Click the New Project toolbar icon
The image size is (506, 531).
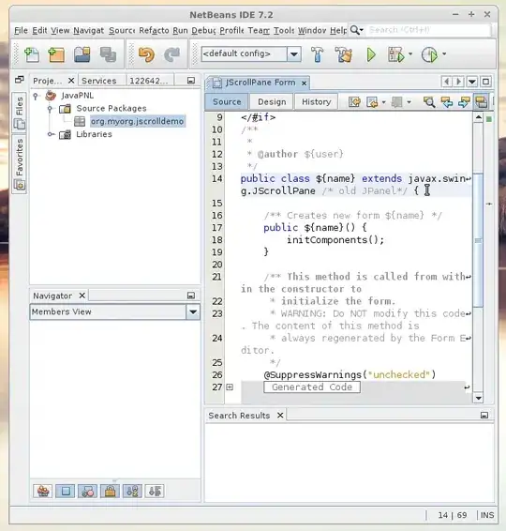(x=56, y=54)
